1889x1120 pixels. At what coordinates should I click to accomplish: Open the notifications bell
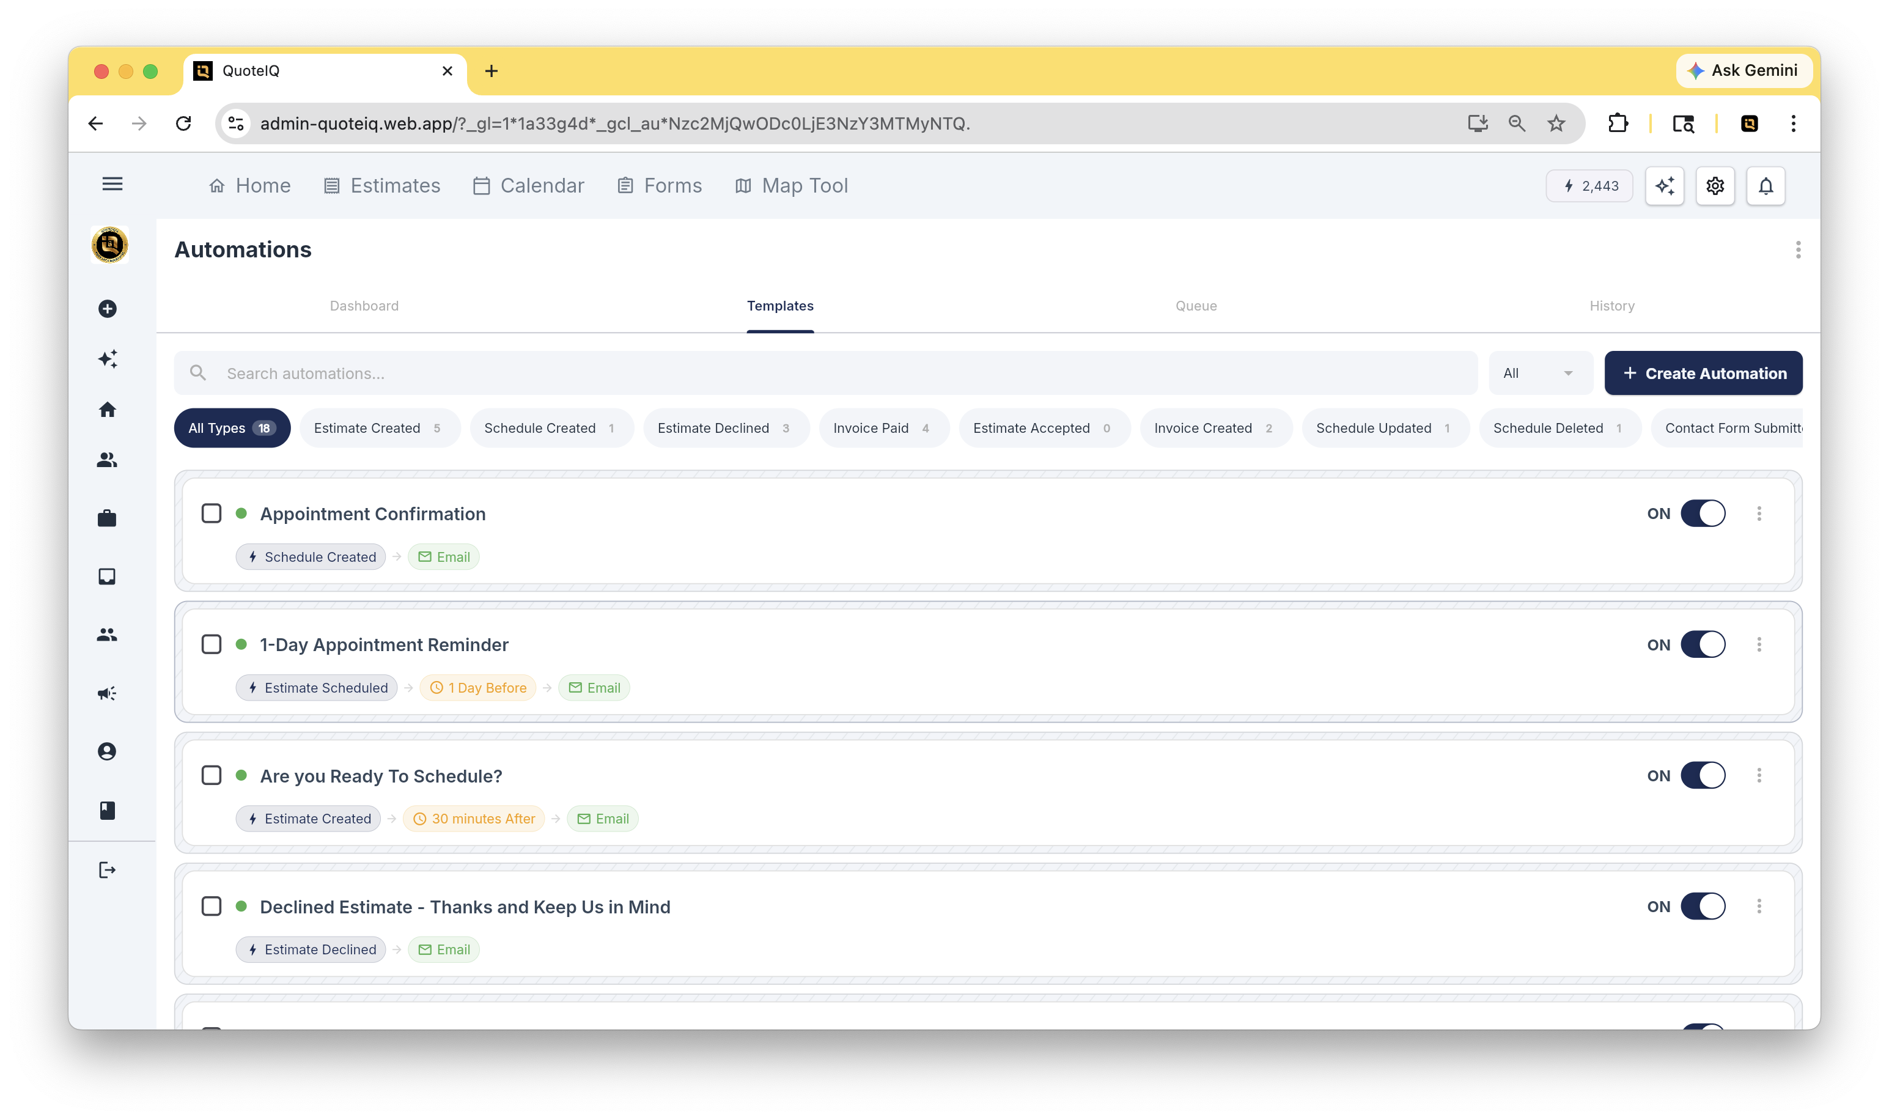[1766, 186]
